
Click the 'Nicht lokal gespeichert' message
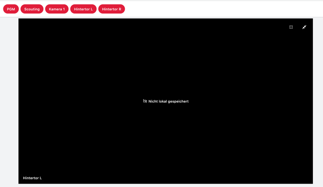(169, 101)
